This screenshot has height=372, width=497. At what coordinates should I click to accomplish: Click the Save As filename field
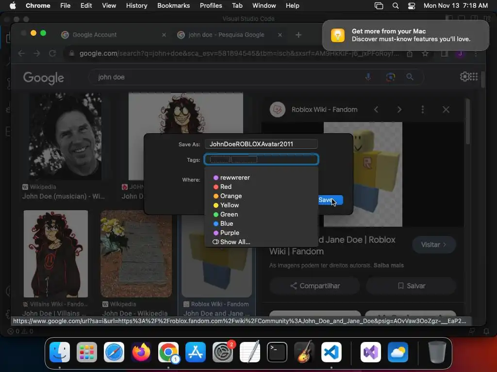point(261,144)
